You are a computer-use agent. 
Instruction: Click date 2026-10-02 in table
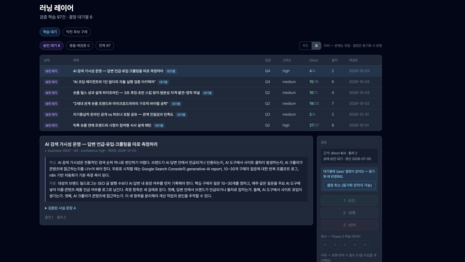pyautogui.click(x=359, y=104)
